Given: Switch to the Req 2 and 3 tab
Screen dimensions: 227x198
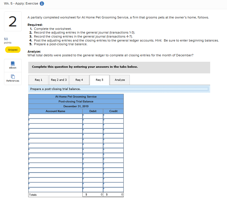Looking at the screenshot, I should [x=59, y=80].
